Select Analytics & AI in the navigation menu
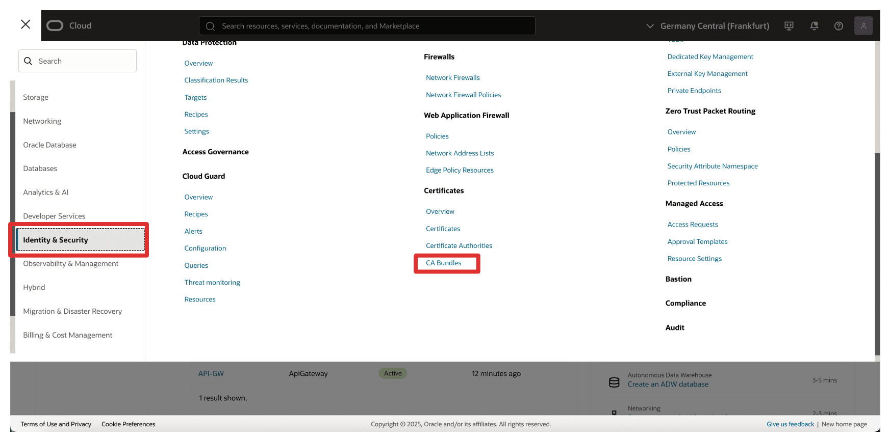Screen dimensions: 890x442 46,192
